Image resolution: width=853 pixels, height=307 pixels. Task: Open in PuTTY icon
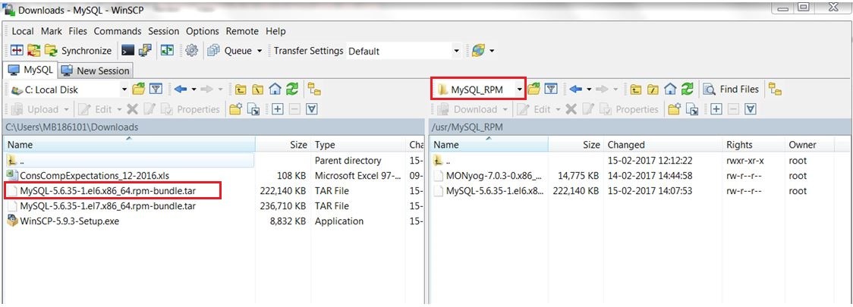tap(145, 51)
